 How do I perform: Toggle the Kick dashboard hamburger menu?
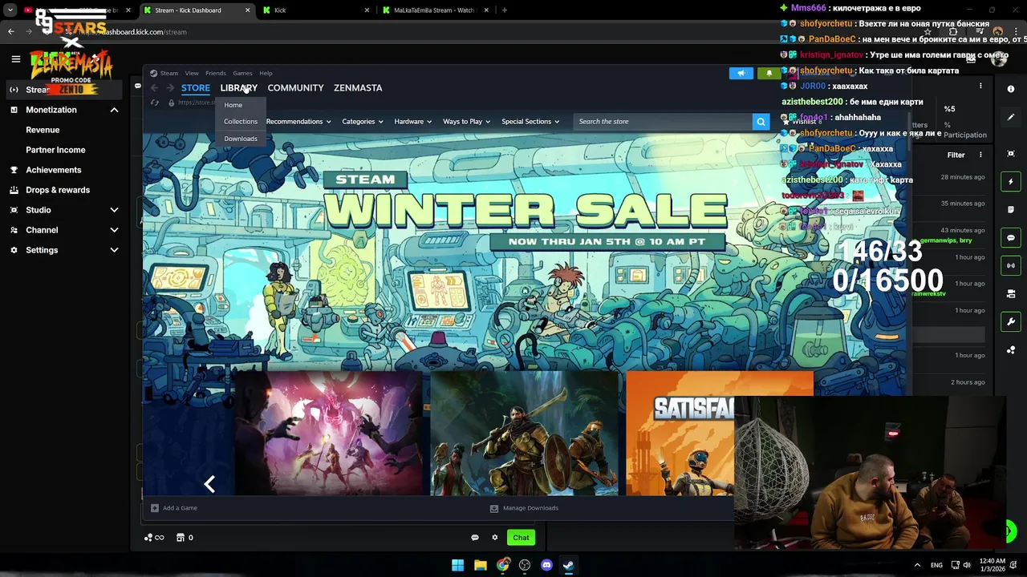(15, 59)
